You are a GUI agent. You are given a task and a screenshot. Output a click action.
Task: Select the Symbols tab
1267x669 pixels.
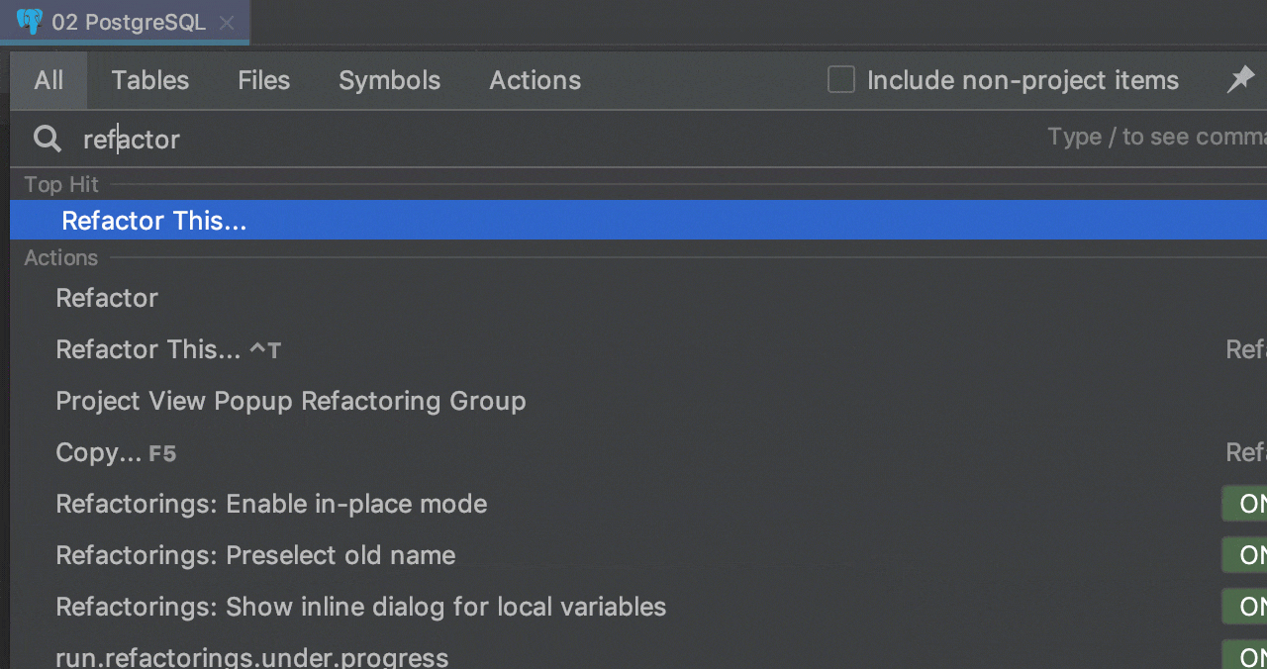pyautogui.click(x=389, y=80)
